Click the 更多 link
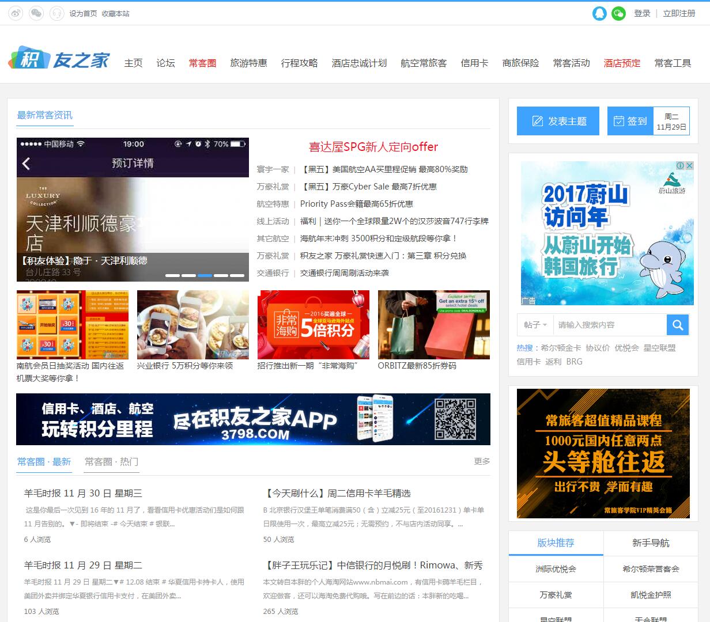The image size is (710, 622). tap(482, 461)
